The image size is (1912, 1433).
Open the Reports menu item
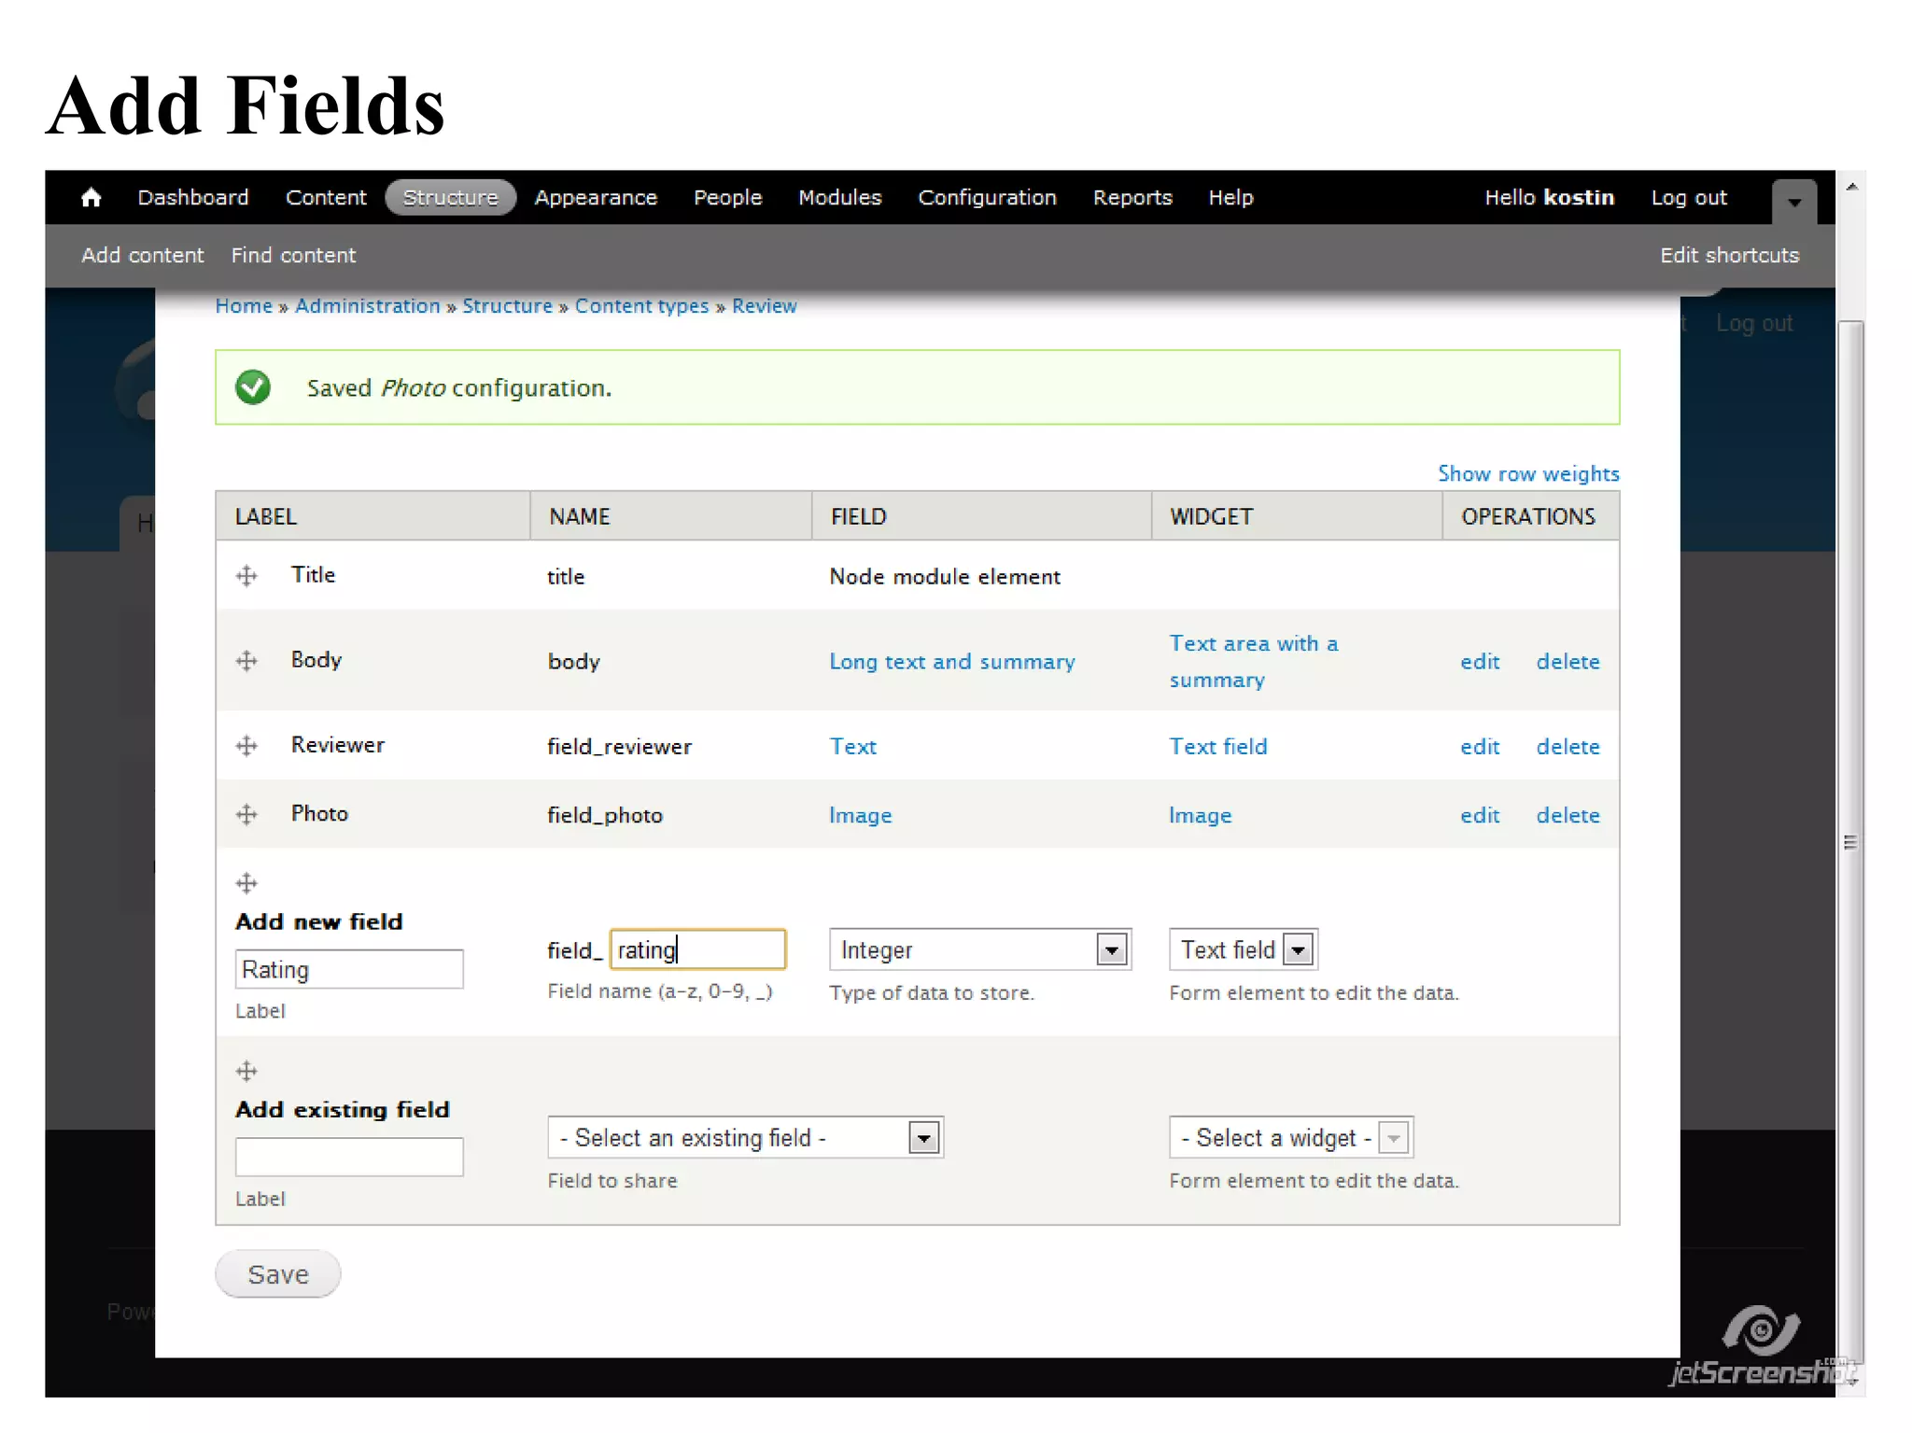click(1132, 198)
